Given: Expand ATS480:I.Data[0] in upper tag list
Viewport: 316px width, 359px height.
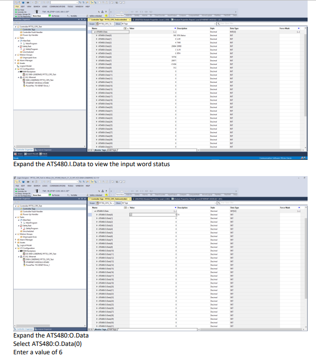Looking at the screenshot, I should click(96, 36).
